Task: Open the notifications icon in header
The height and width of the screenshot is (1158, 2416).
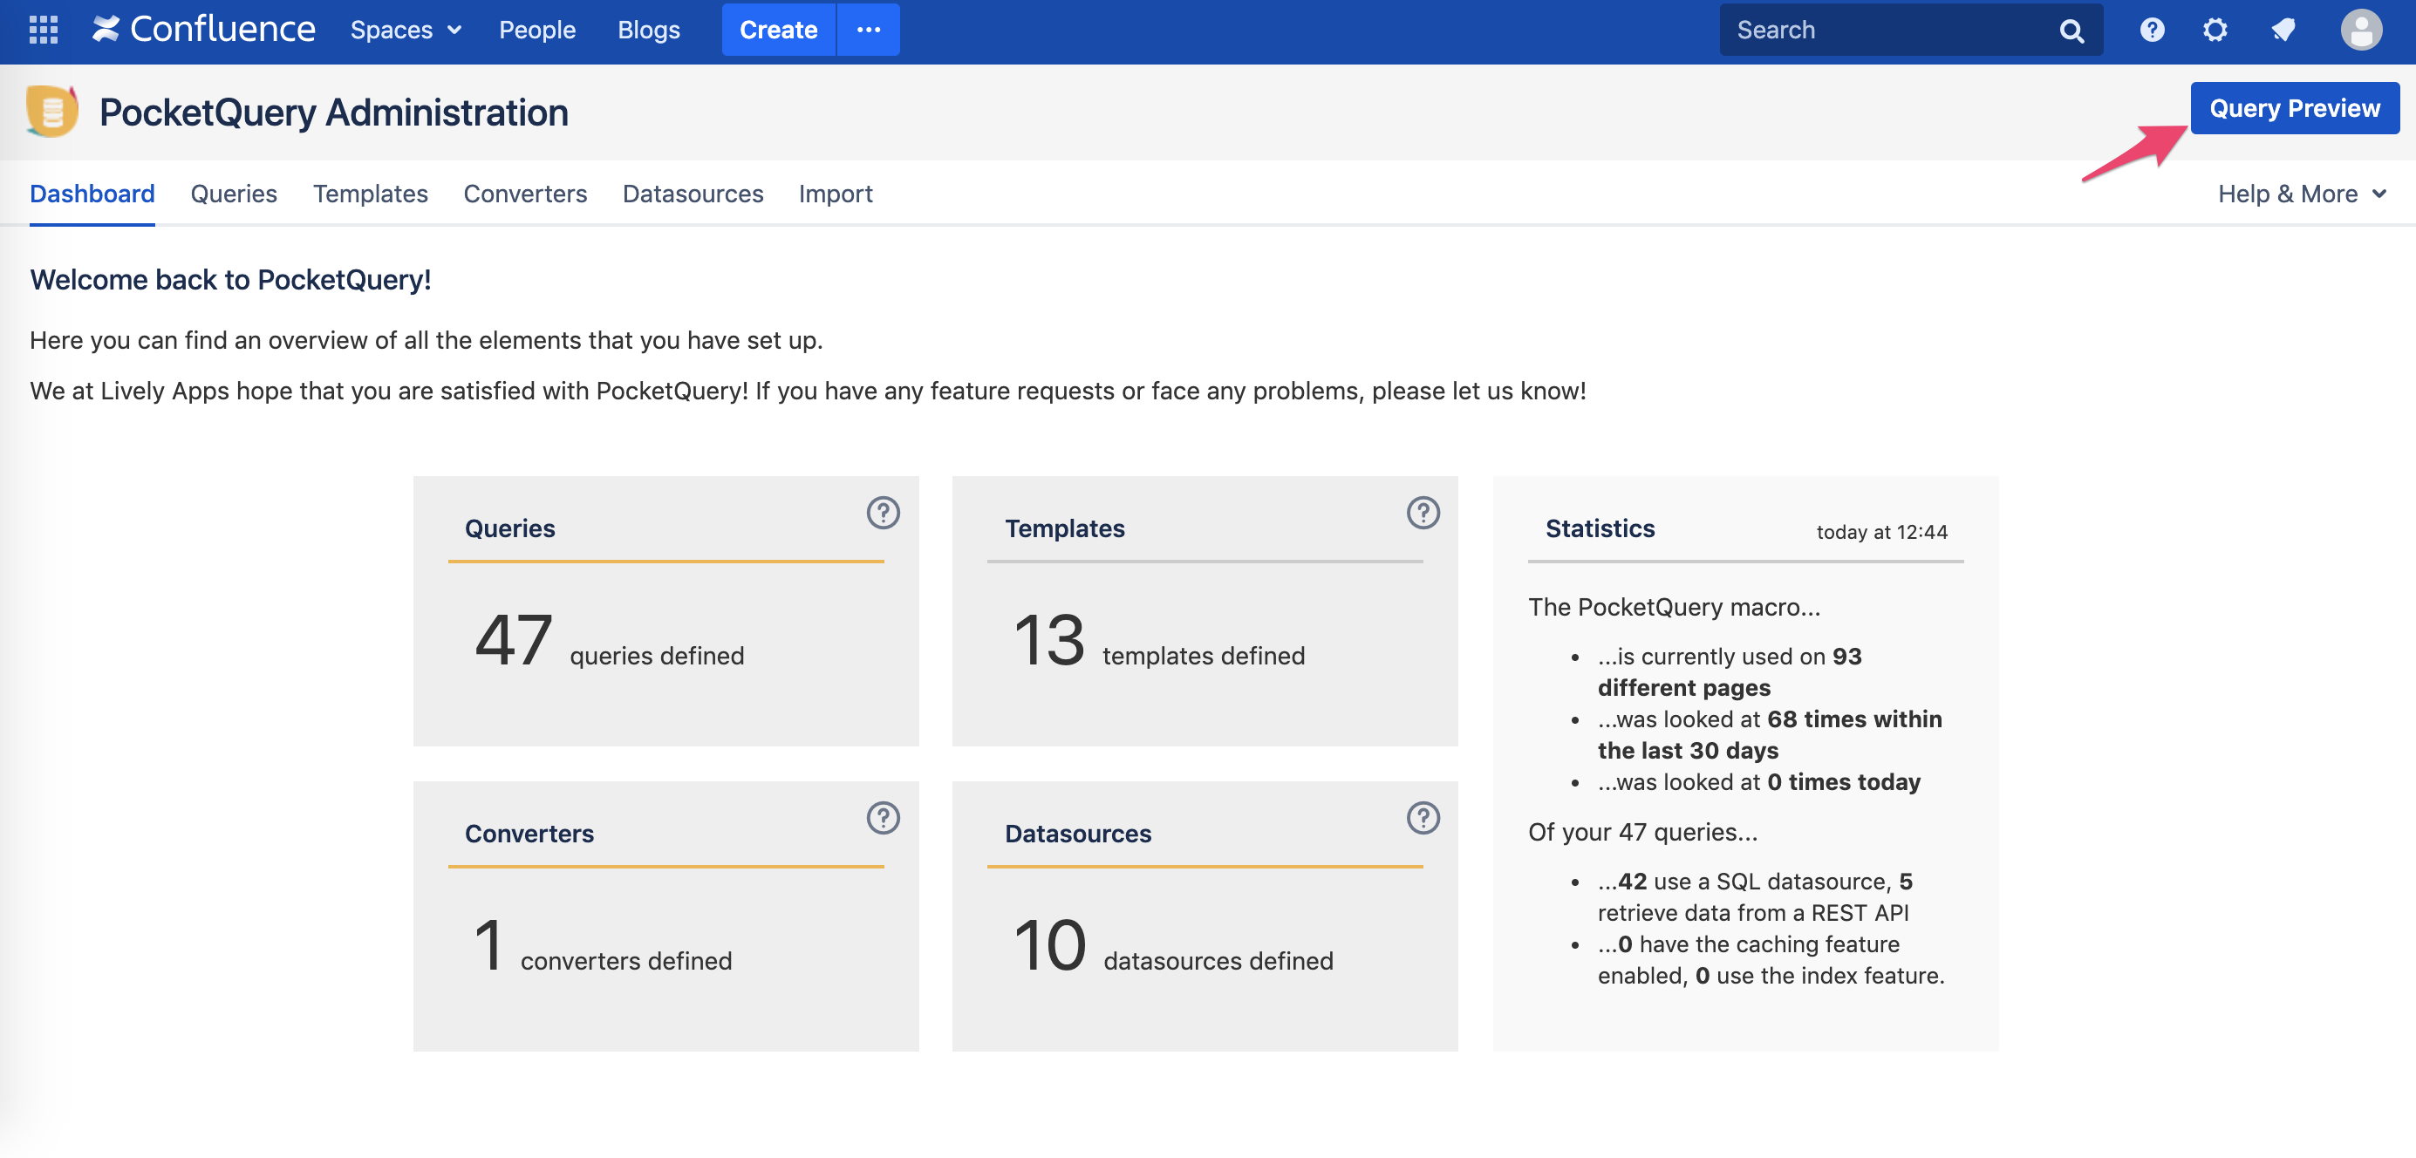Action: (2283, 30)
